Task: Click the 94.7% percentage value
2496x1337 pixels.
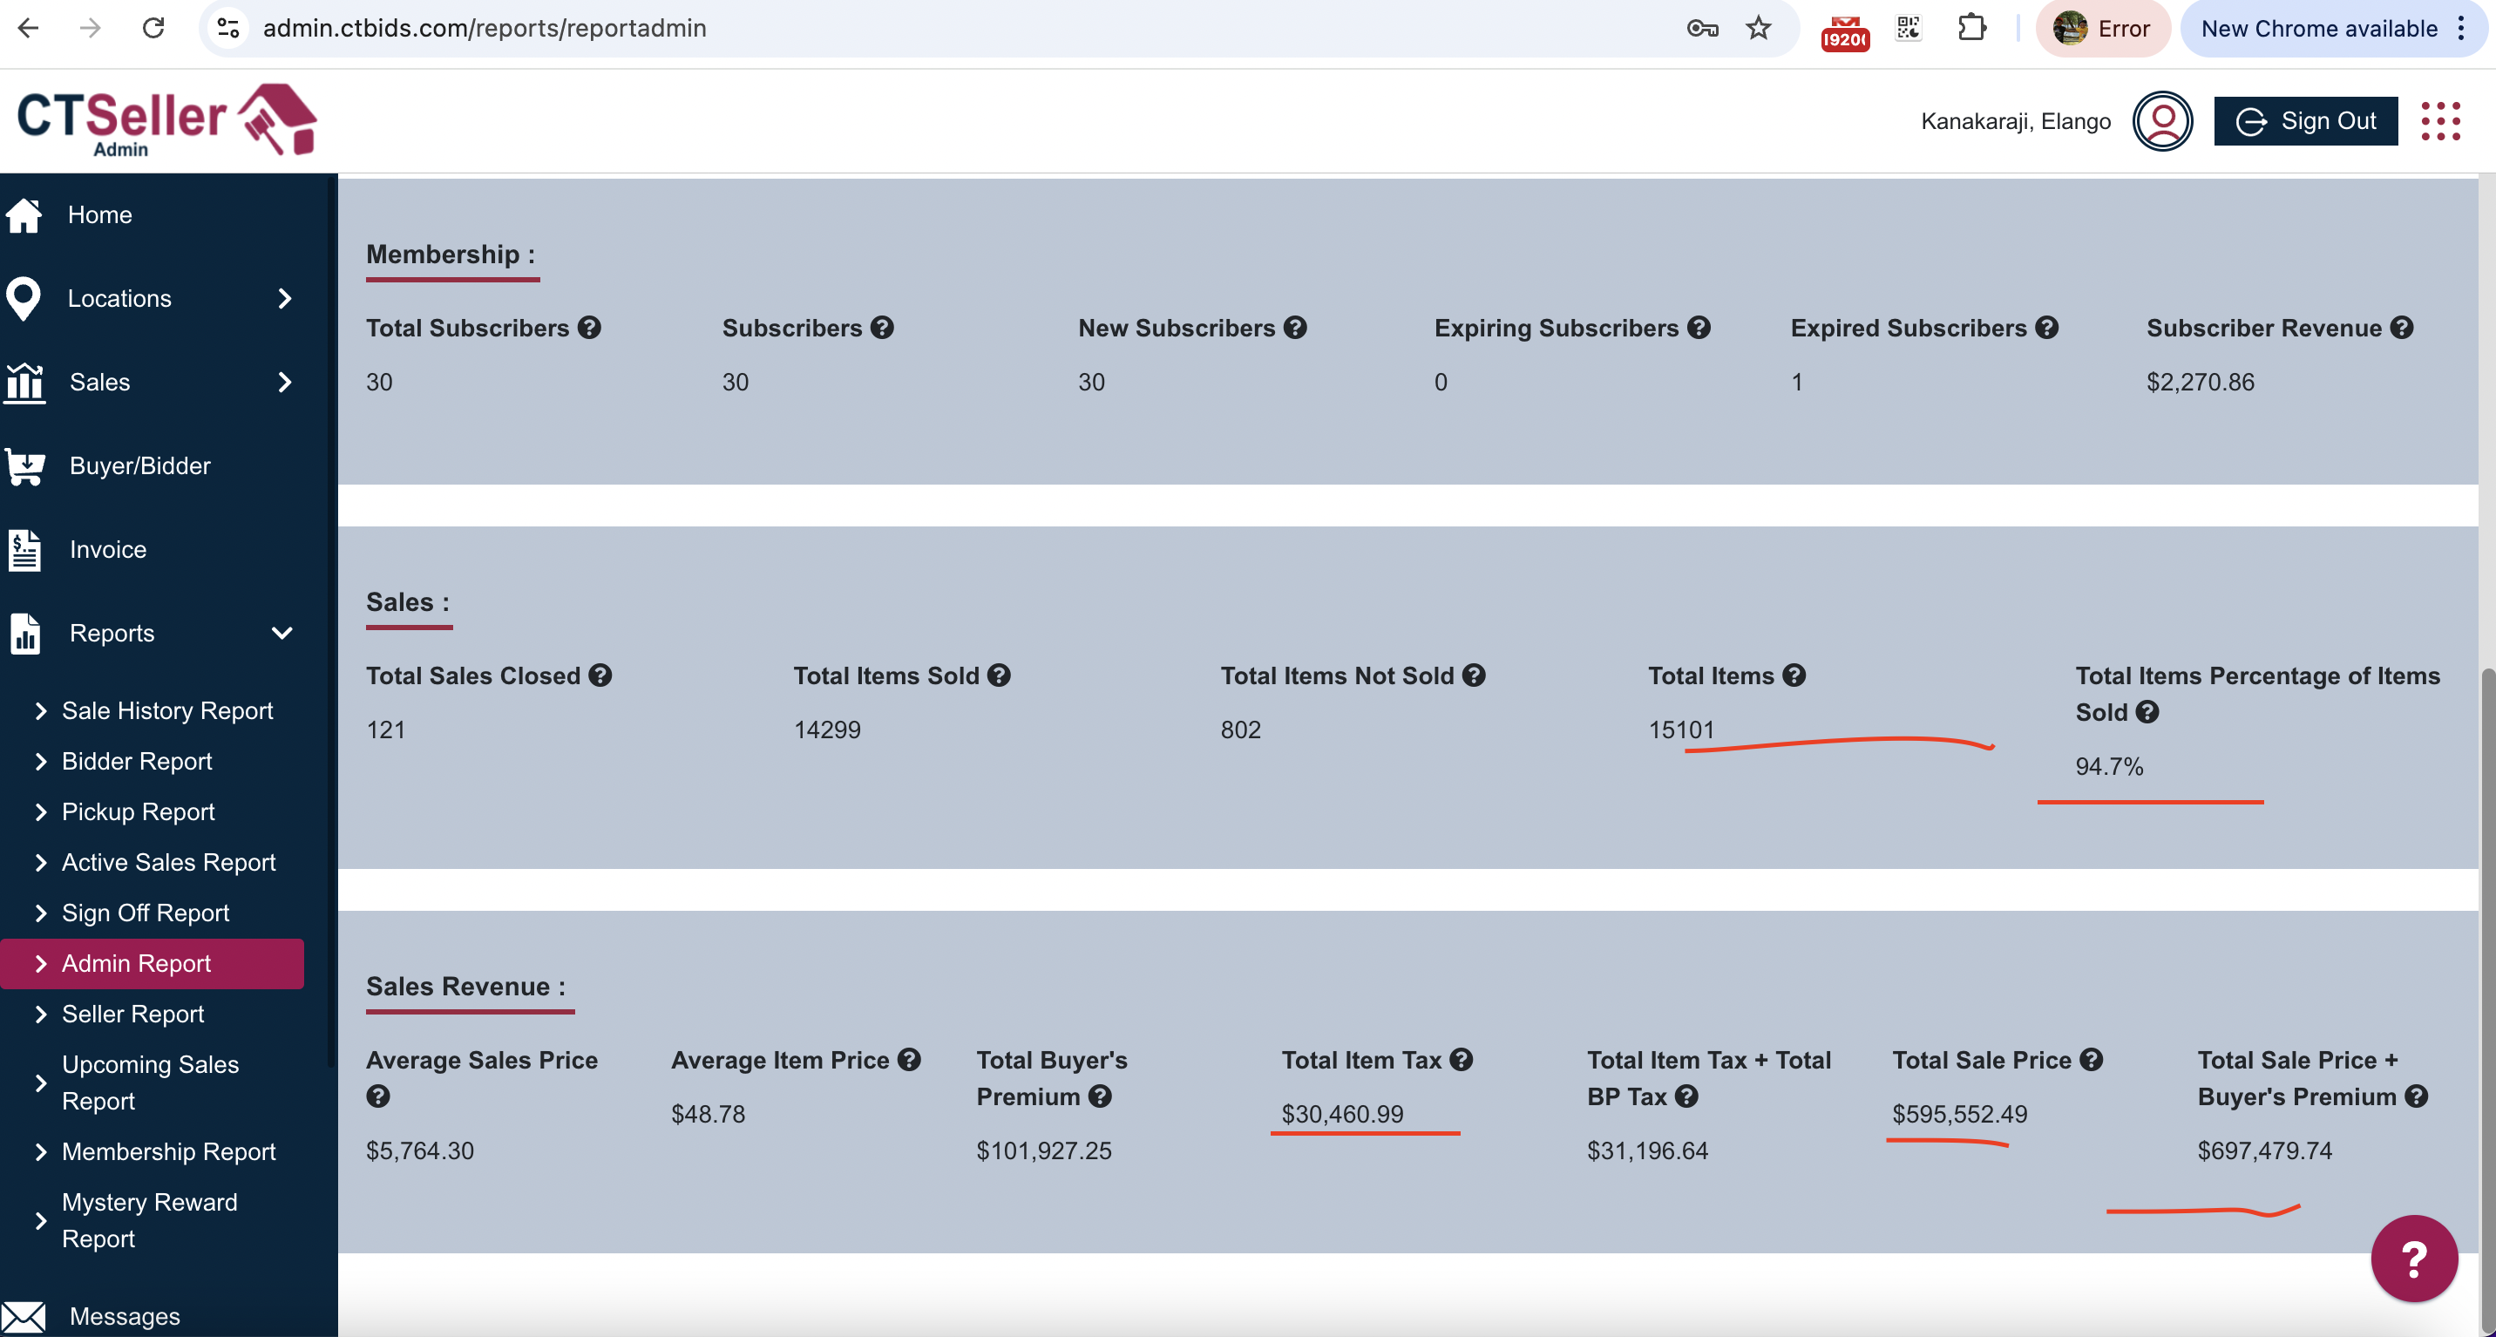Action: (x=2108, y=766)
